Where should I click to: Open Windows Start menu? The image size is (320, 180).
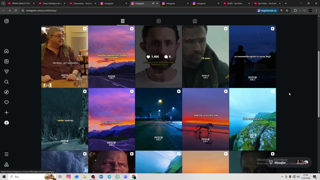click(4, 177)
